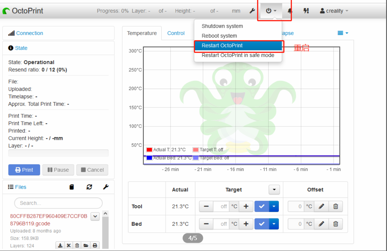387x251 pixels.
Task: Open the Connection panel
Action: [30, 33]
